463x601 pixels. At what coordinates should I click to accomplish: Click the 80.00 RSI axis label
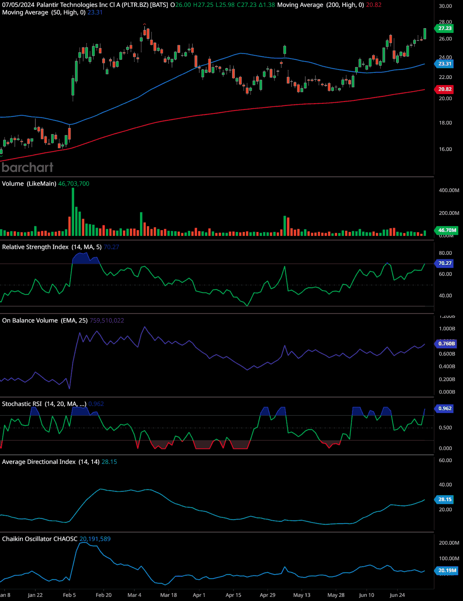click(445, 253)
